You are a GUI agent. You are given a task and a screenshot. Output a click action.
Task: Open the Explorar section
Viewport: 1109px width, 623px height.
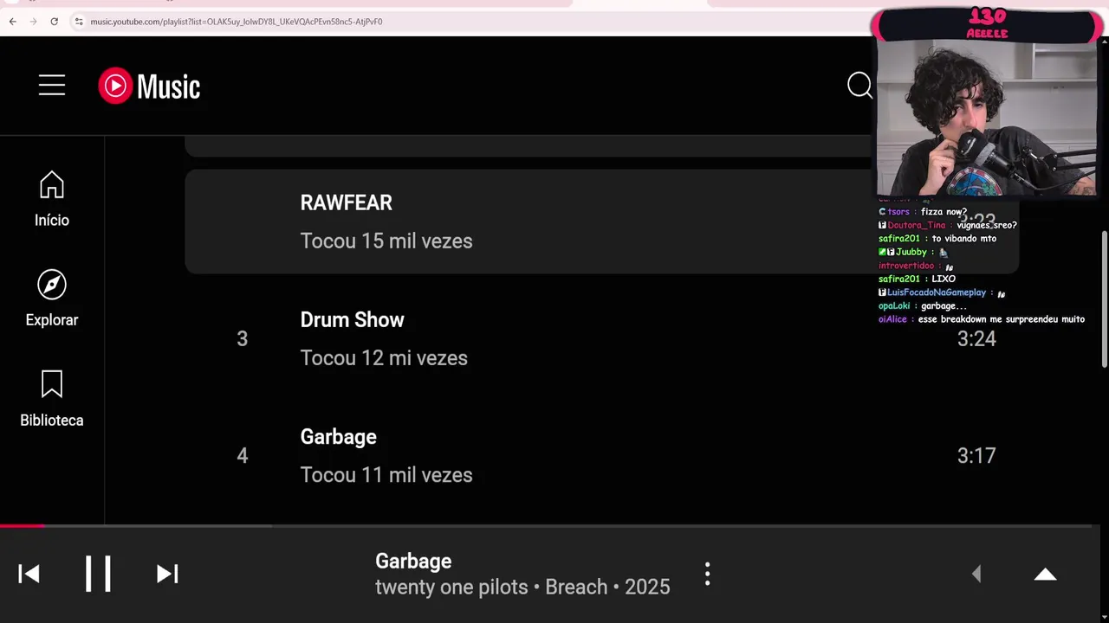click(52, 299)
